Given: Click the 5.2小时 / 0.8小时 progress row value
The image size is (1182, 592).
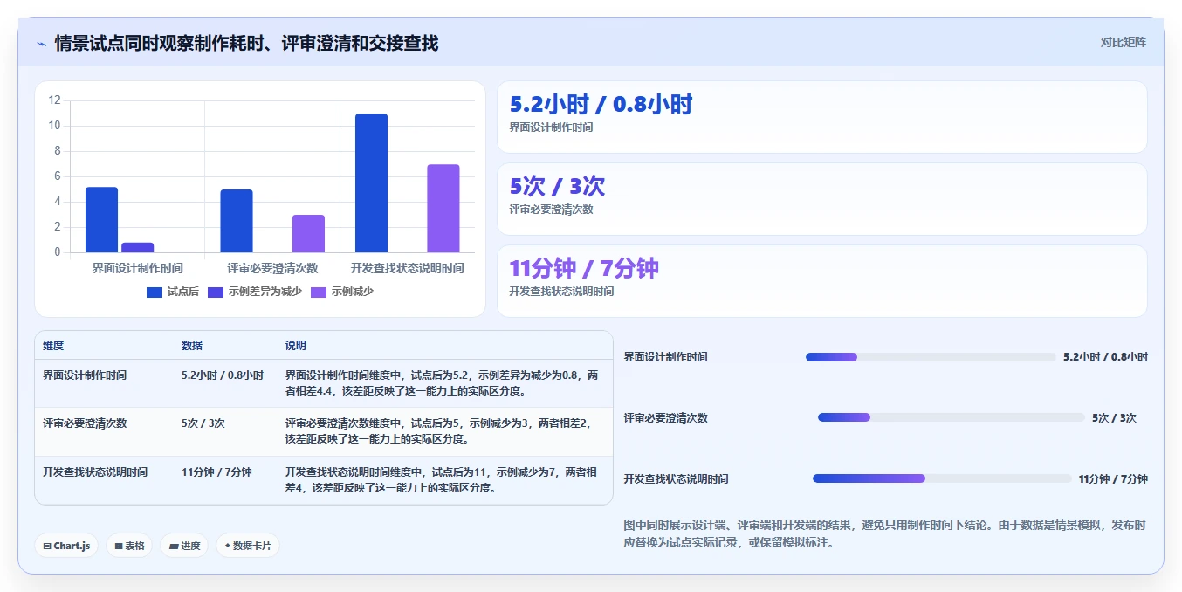Looking at the screenshot, I should click(x=1105, y=357).
